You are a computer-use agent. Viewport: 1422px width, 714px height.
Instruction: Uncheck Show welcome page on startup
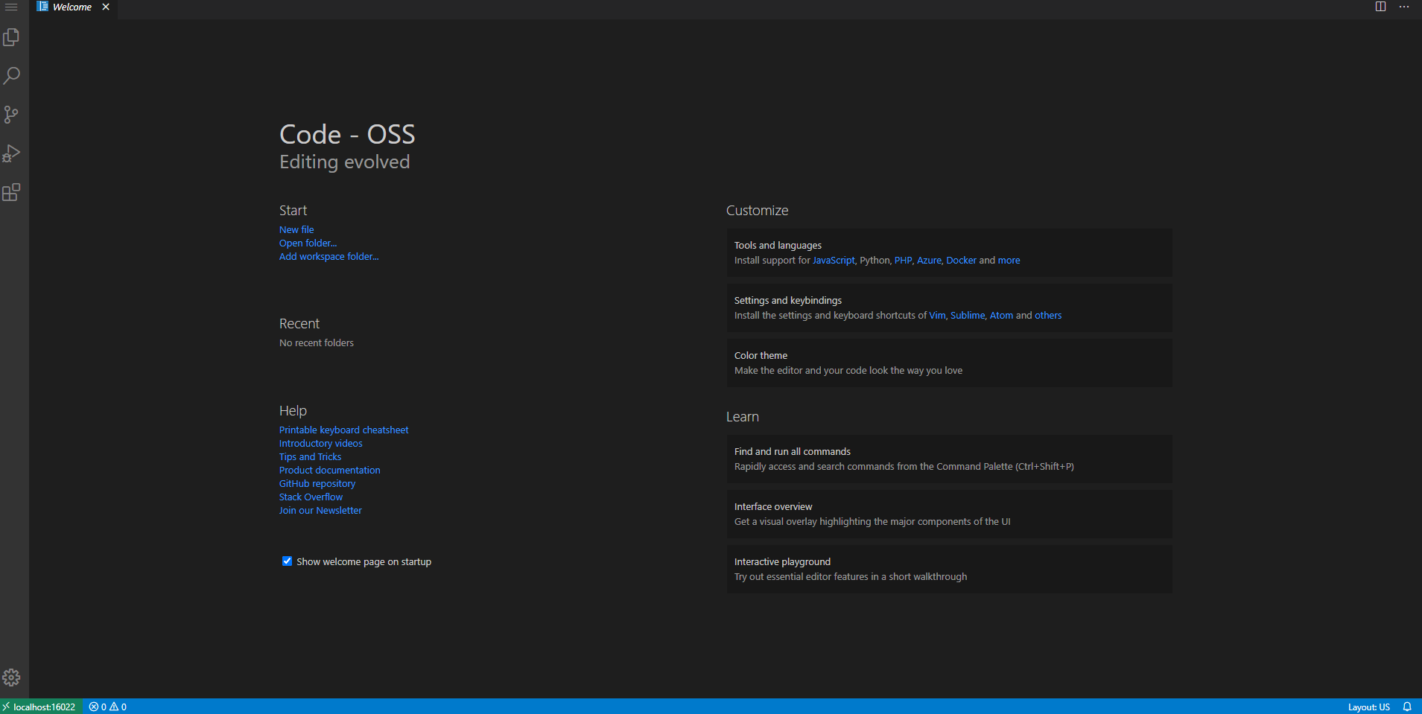[287, 561]
